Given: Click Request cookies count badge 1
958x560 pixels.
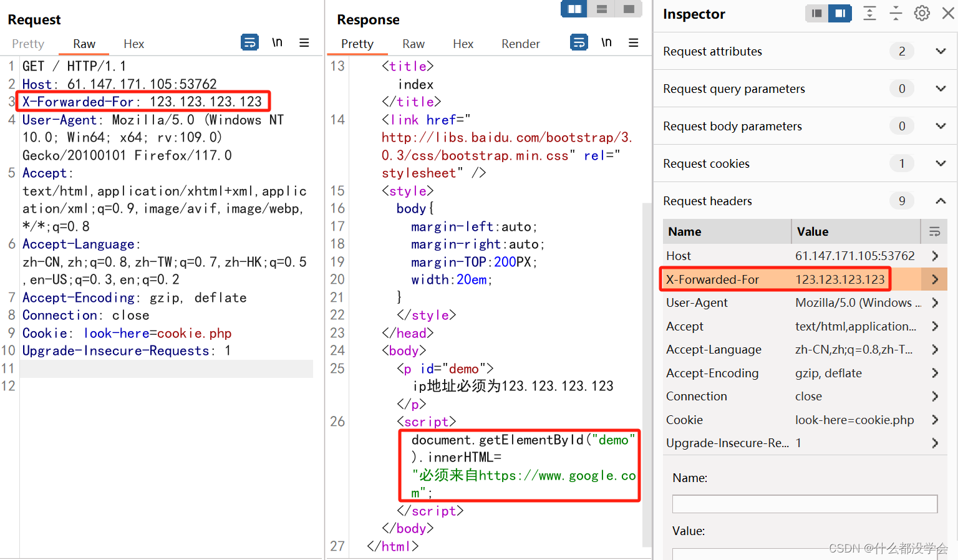Looking at the screenshot, I should [x=902, y=163].
